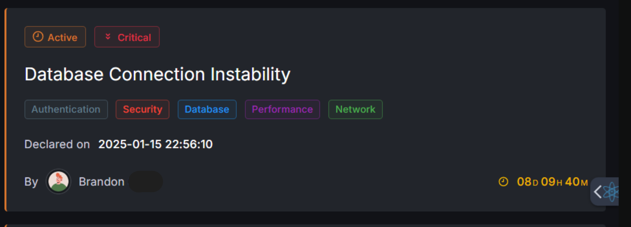This screenshot has width=631, height=227.
Task: Click the redacted black pill after Brandon
Action: 146,182
